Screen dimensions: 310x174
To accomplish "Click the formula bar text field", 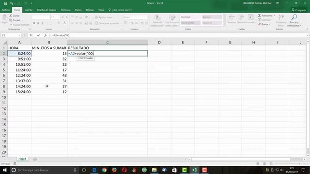I will click(x=178, y=35).
